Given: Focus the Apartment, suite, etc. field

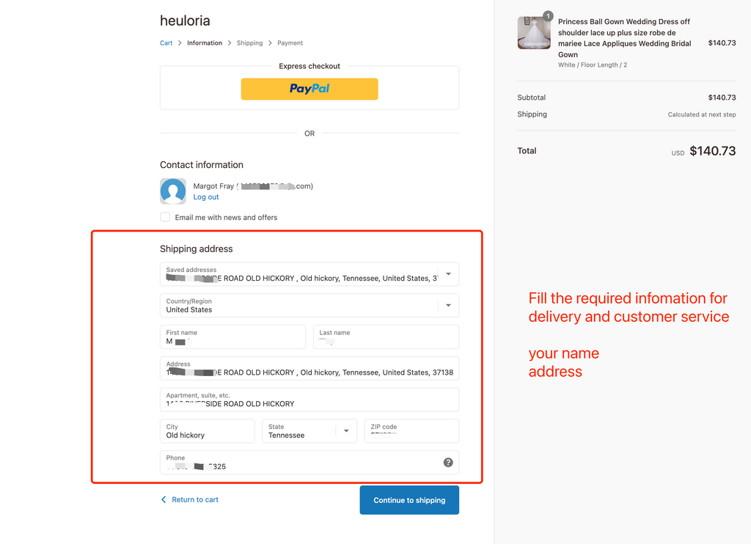Looking at the screenshot, I should pyautogui.click(x=309, y=400).
